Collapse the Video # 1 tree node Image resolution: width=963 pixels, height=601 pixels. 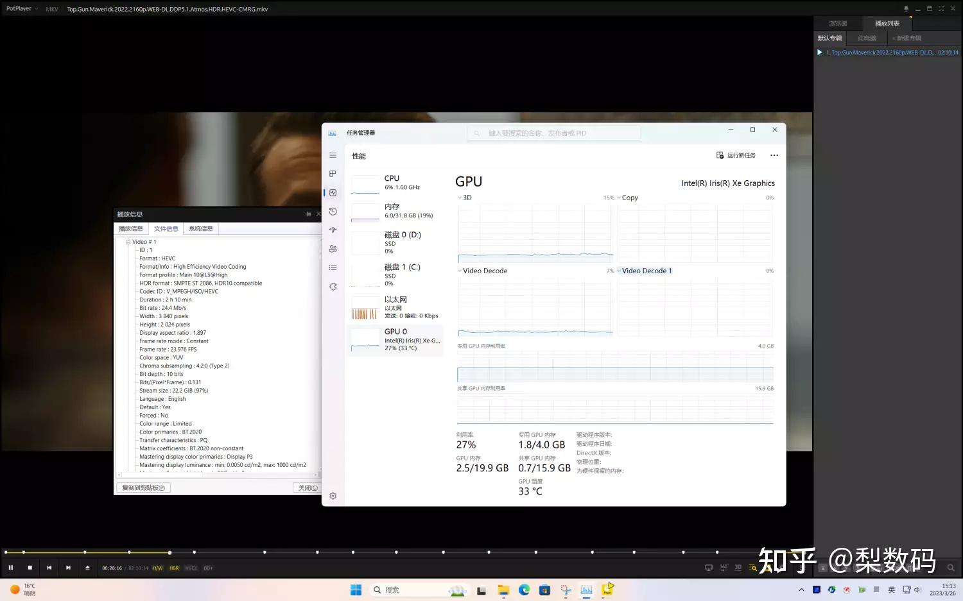[128, 242]
